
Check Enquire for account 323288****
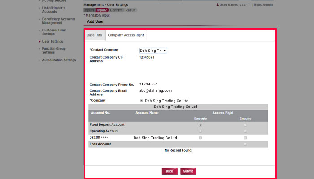point(245,138)
